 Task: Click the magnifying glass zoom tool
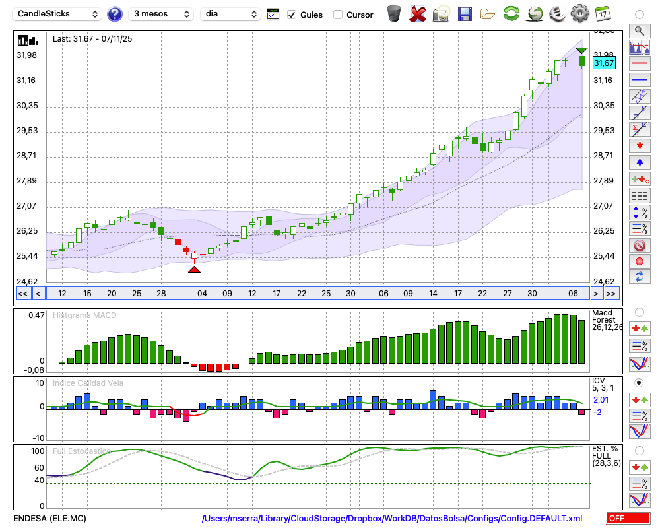[639, 30]
